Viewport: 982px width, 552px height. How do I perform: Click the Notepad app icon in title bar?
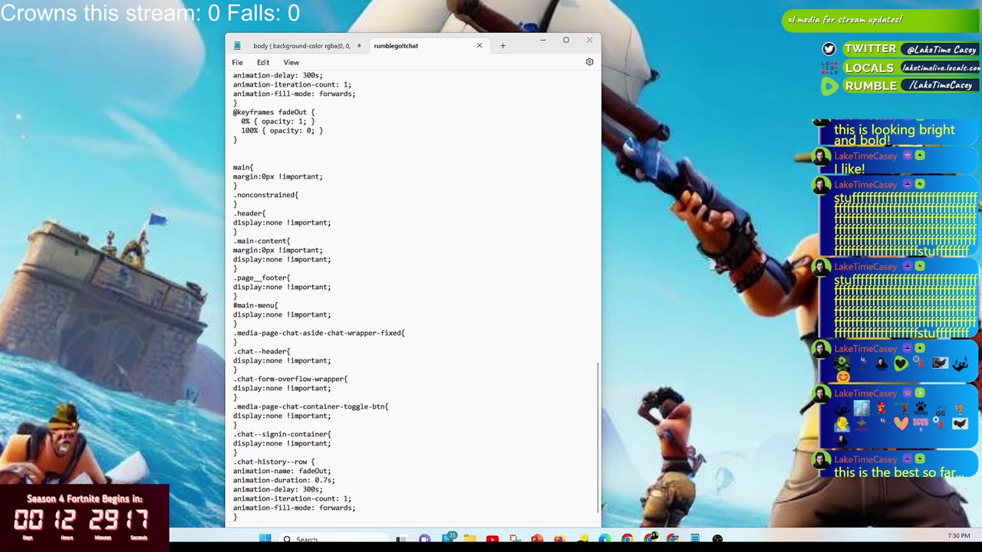click(x=237, y=45)
